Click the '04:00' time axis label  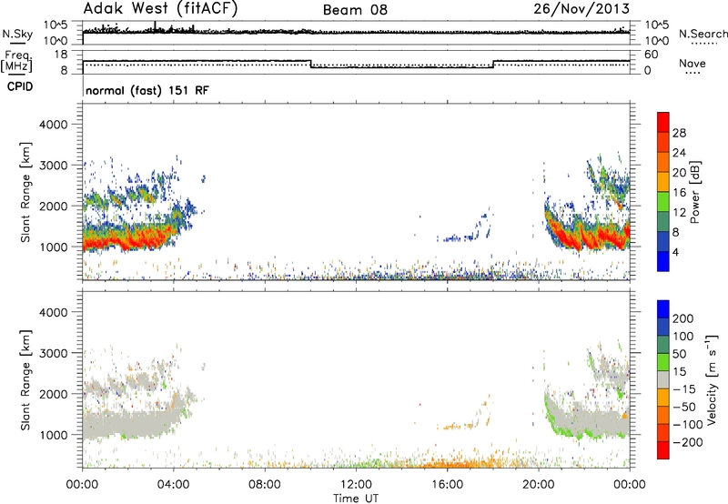[174, 485]
